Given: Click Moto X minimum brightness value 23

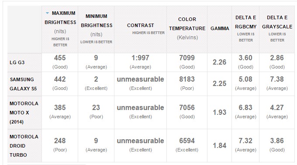Looking at the screenshot, I should coord(96,107).
